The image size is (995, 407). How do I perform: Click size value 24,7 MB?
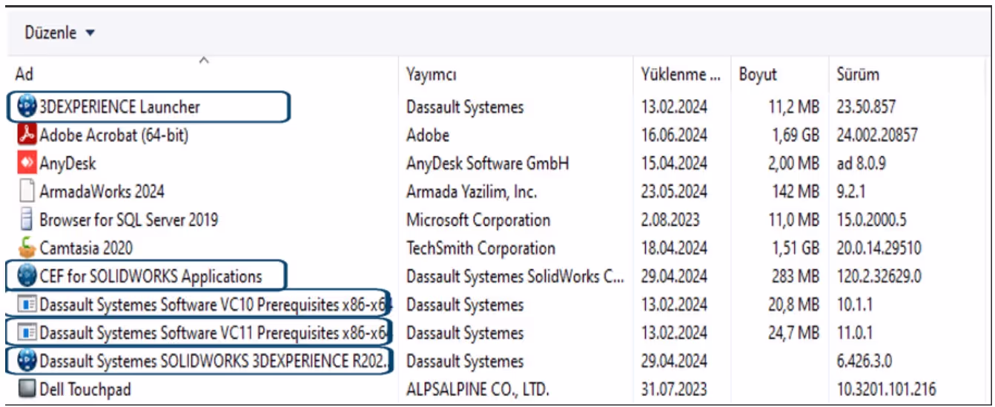pyautogui.click(x=793, y=333)
